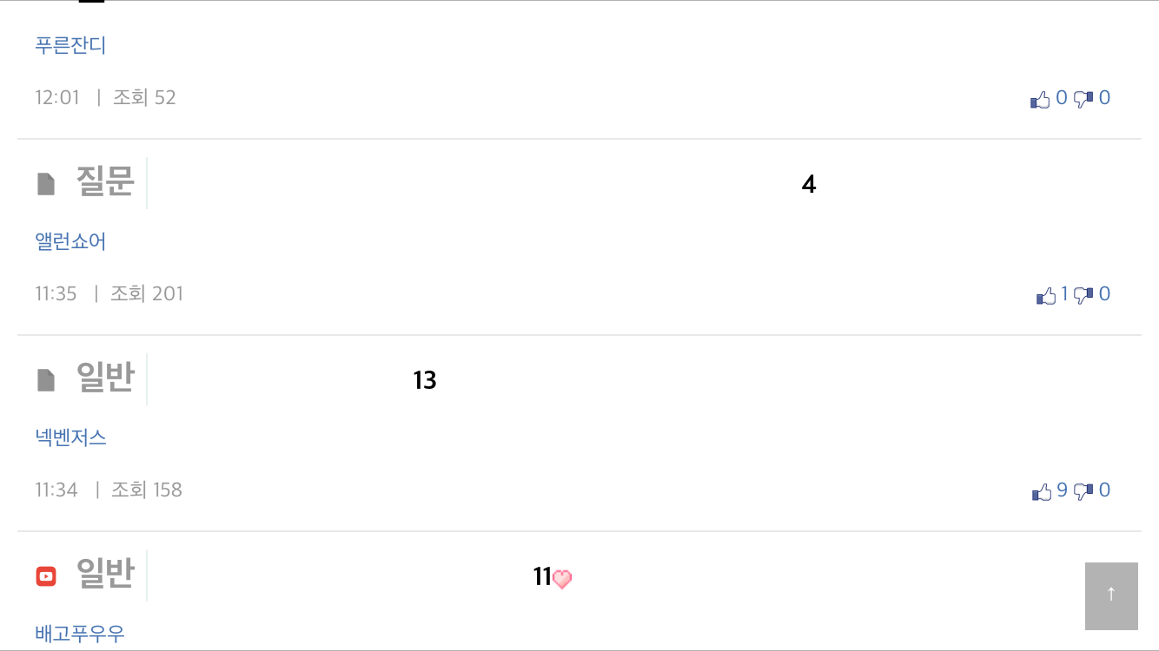Open the 13 comments on 넥벤저스's post
Viewport: 1159px width, 651px height.
point(425,381)
